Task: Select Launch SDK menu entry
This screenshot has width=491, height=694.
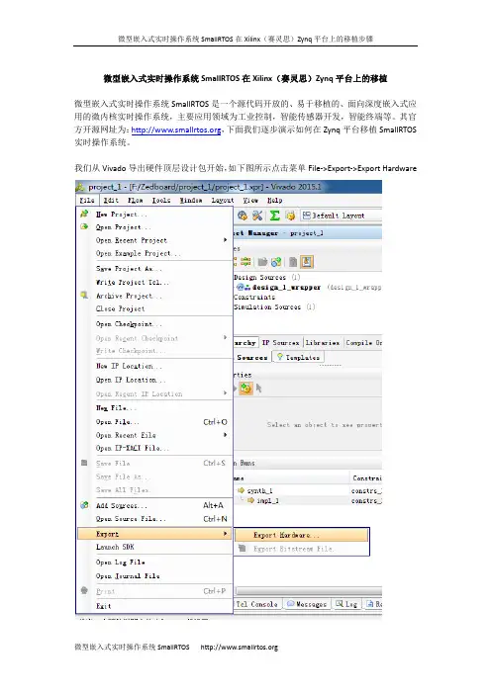Action: (x=154, y=547)
